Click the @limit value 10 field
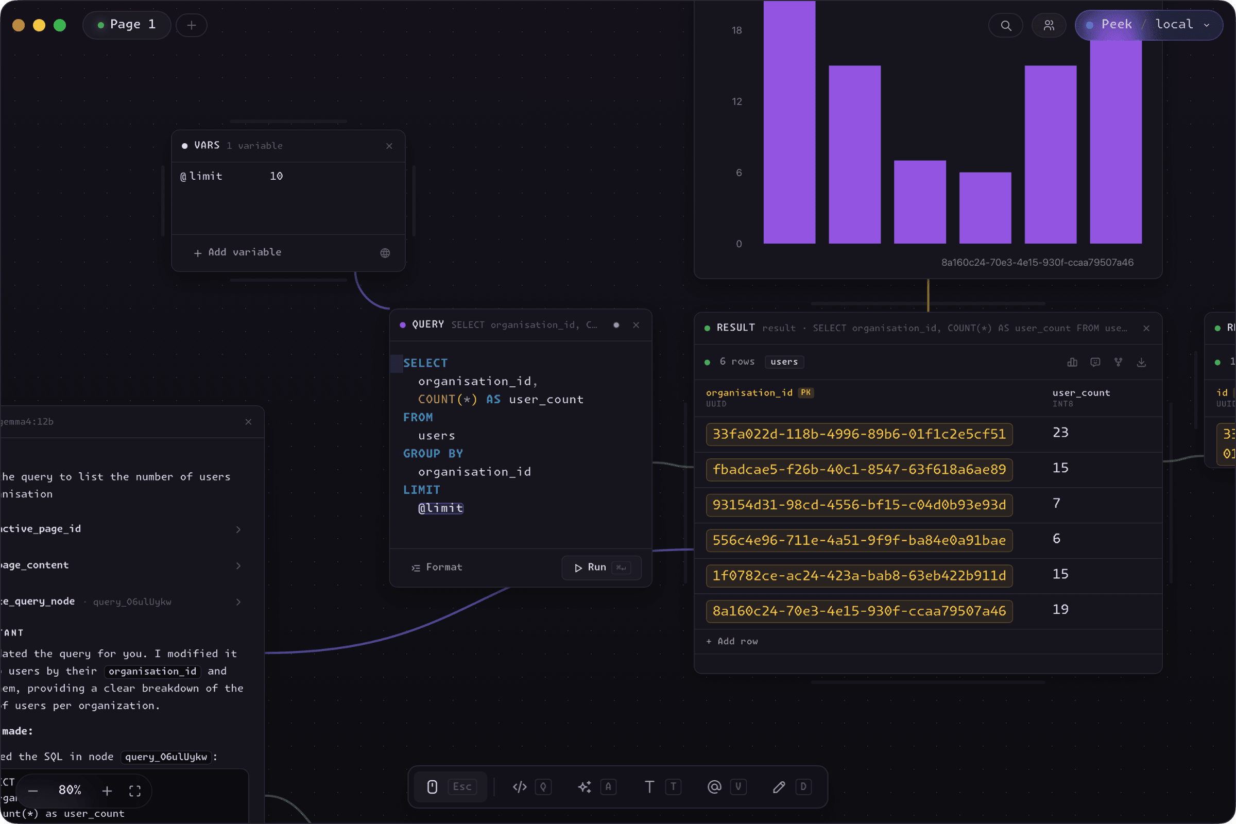The image size is (1236, 824). [277, 177]
